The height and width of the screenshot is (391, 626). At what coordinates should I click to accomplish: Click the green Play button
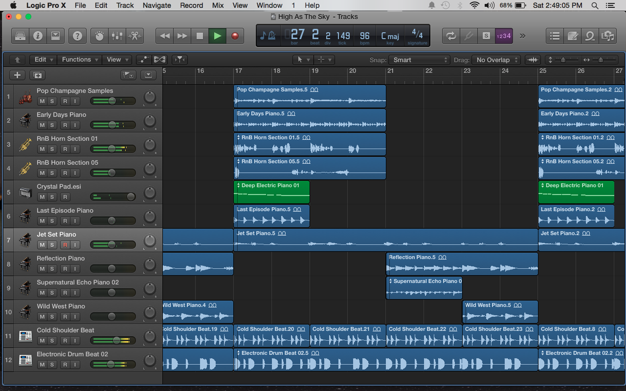pyautogui.click(x=217, y=36)
